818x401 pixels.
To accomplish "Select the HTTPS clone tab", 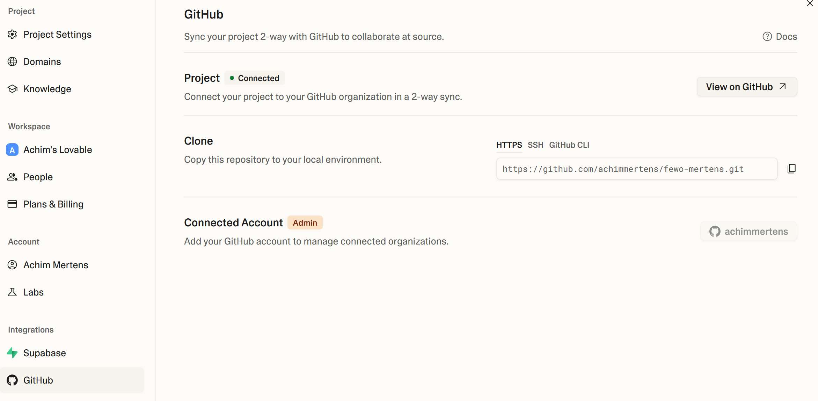I will pos(509,145).
